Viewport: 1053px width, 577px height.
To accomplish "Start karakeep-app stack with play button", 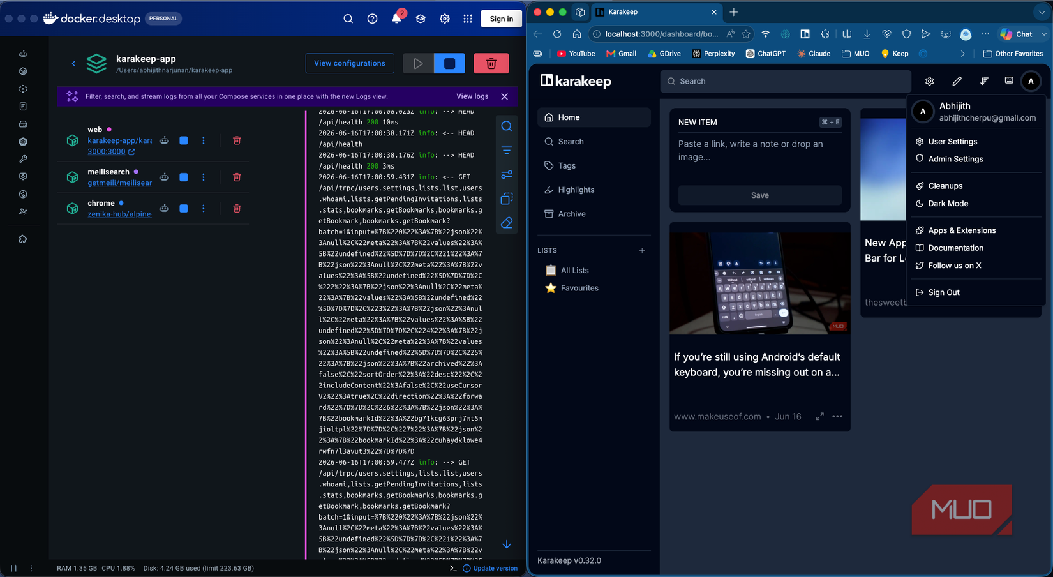I will (418, 63).
